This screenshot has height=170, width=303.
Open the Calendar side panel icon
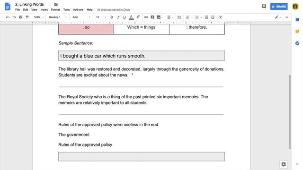(297, 20)
